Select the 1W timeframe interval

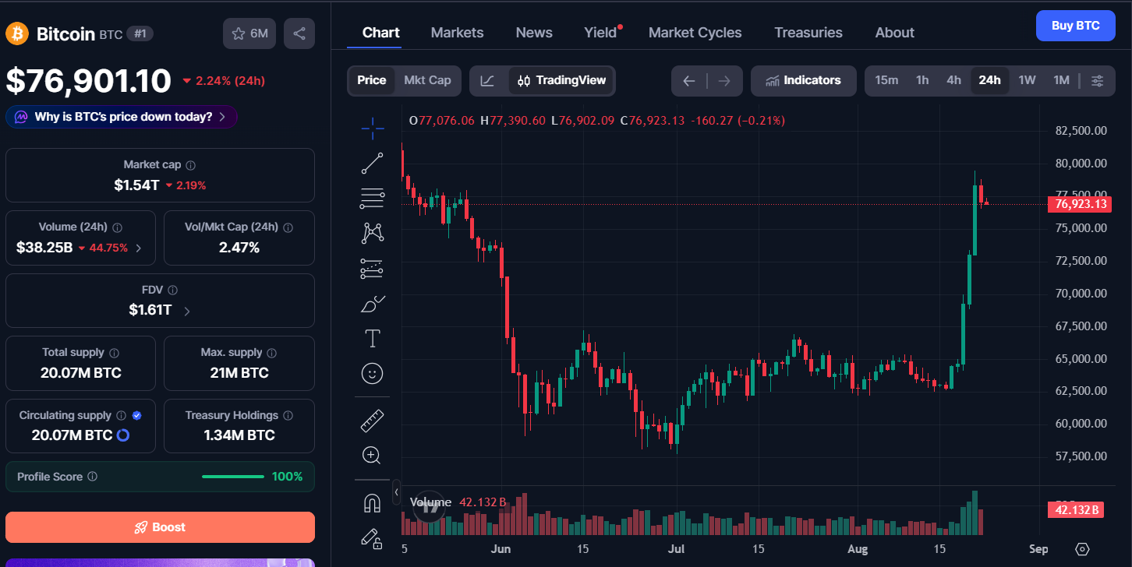coord(1027,80)
